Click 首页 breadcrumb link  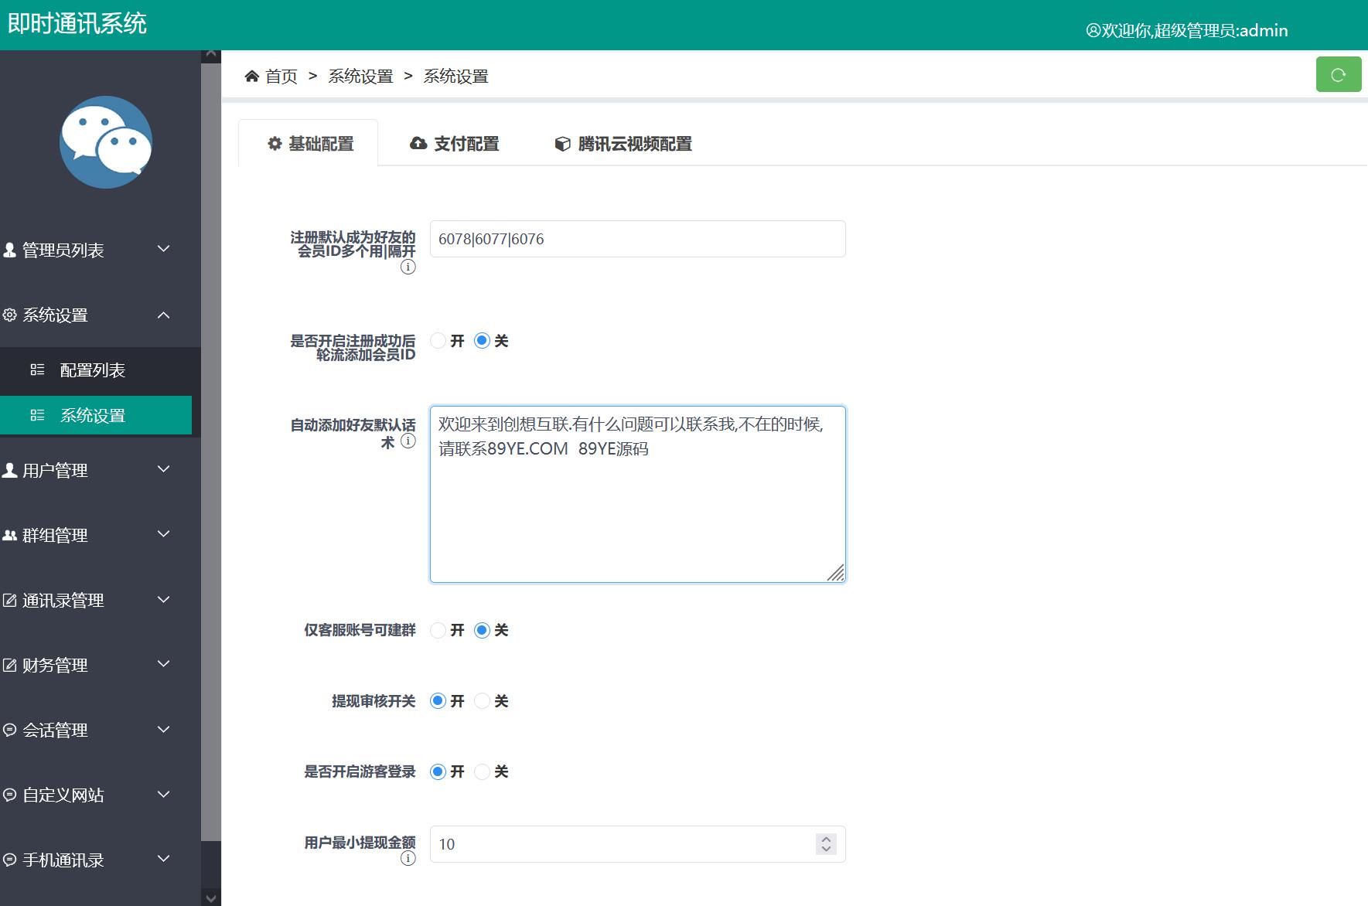coord(281,77)
